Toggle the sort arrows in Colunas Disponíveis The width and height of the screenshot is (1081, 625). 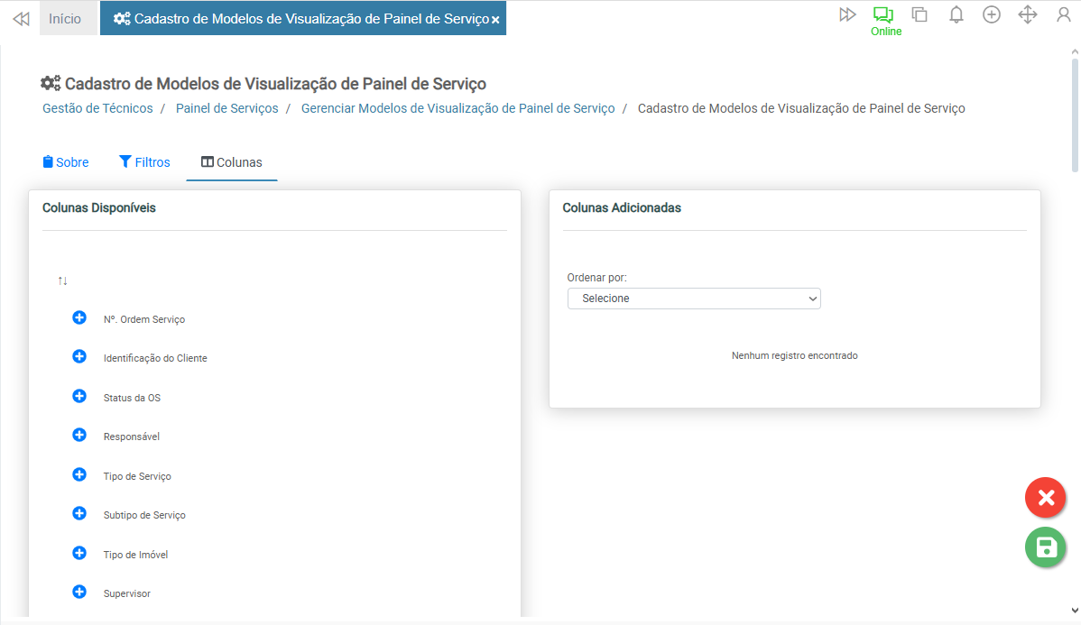click(62, 281)
